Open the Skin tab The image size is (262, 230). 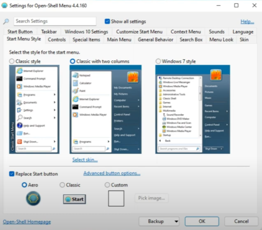pos(244,40)
